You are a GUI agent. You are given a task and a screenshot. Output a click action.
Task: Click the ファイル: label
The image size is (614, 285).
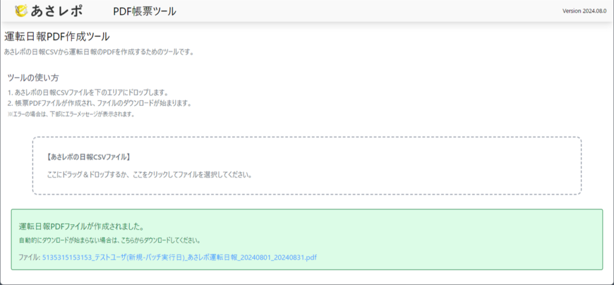(29, 257)
